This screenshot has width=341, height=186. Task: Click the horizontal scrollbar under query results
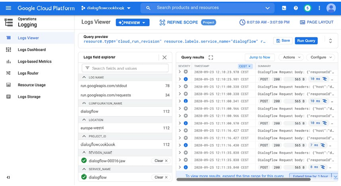[243, 179]
